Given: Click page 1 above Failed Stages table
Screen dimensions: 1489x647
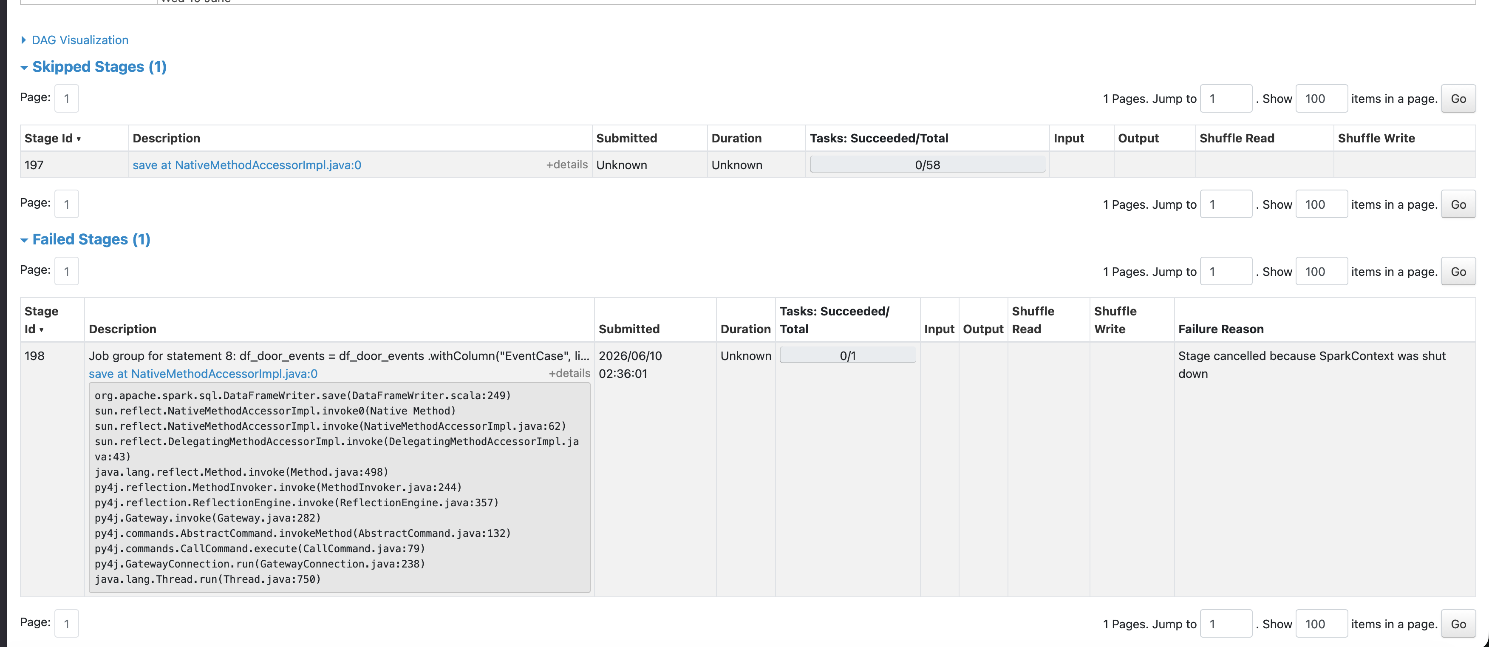Looking at the screenshot, I should [66, 271].
